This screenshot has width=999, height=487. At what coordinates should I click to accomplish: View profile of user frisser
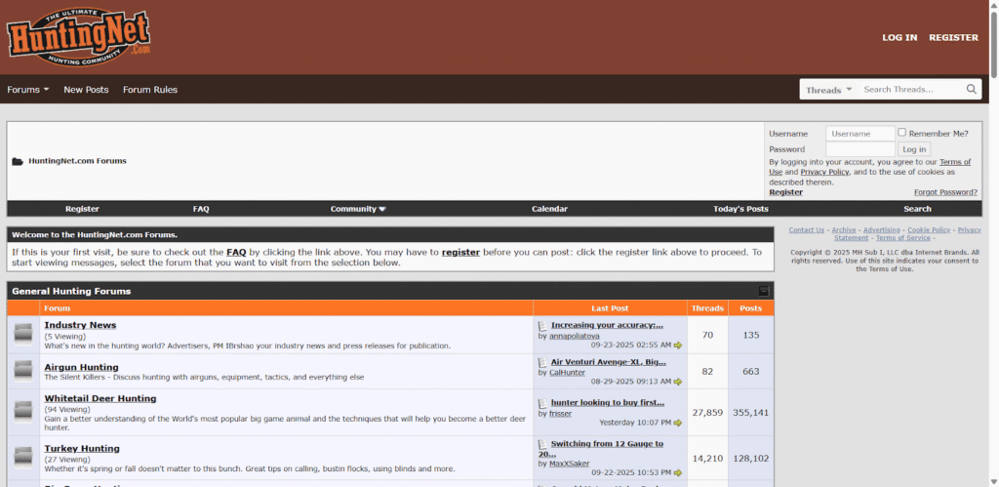tap(560, 414)
